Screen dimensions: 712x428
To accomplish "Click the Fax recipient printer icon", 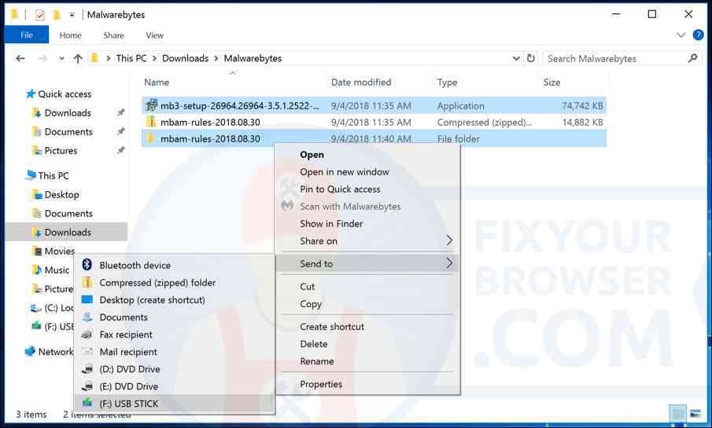I will [x=87, y=334].
